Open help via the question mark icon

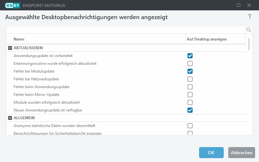coord(250,17)
